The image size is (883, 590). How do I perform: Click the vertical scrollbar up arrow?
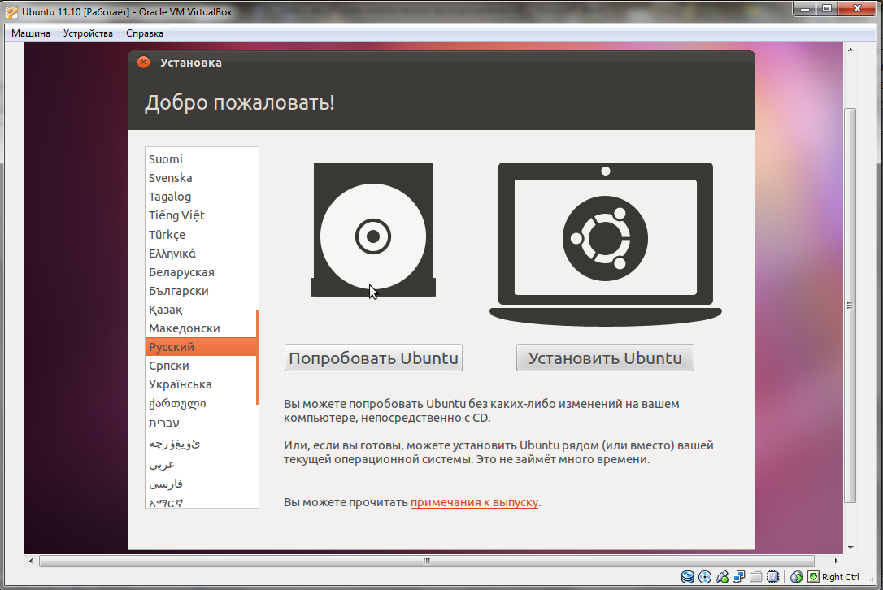coord(850,50)
